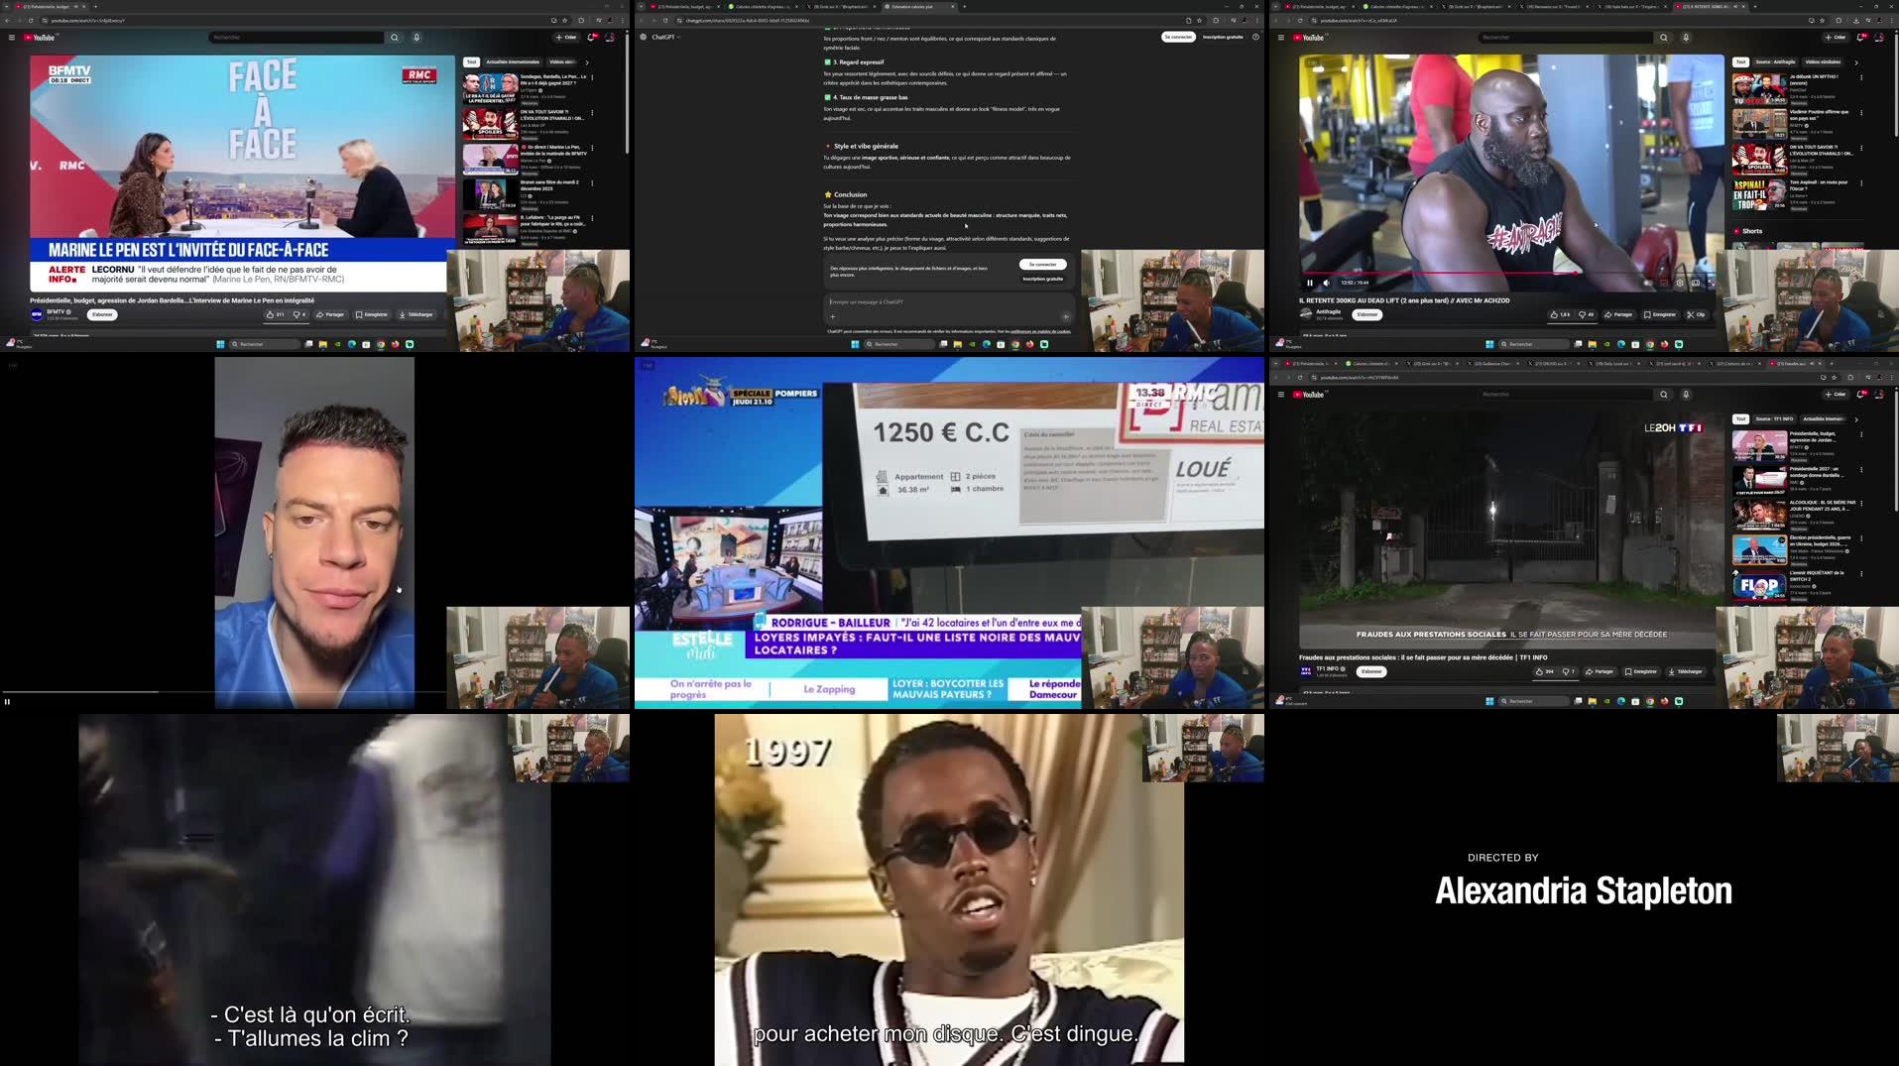Expand filter chips arrow beside Source Antifragile
Screen dimensions: 1899x1066
click(1856, 62)
